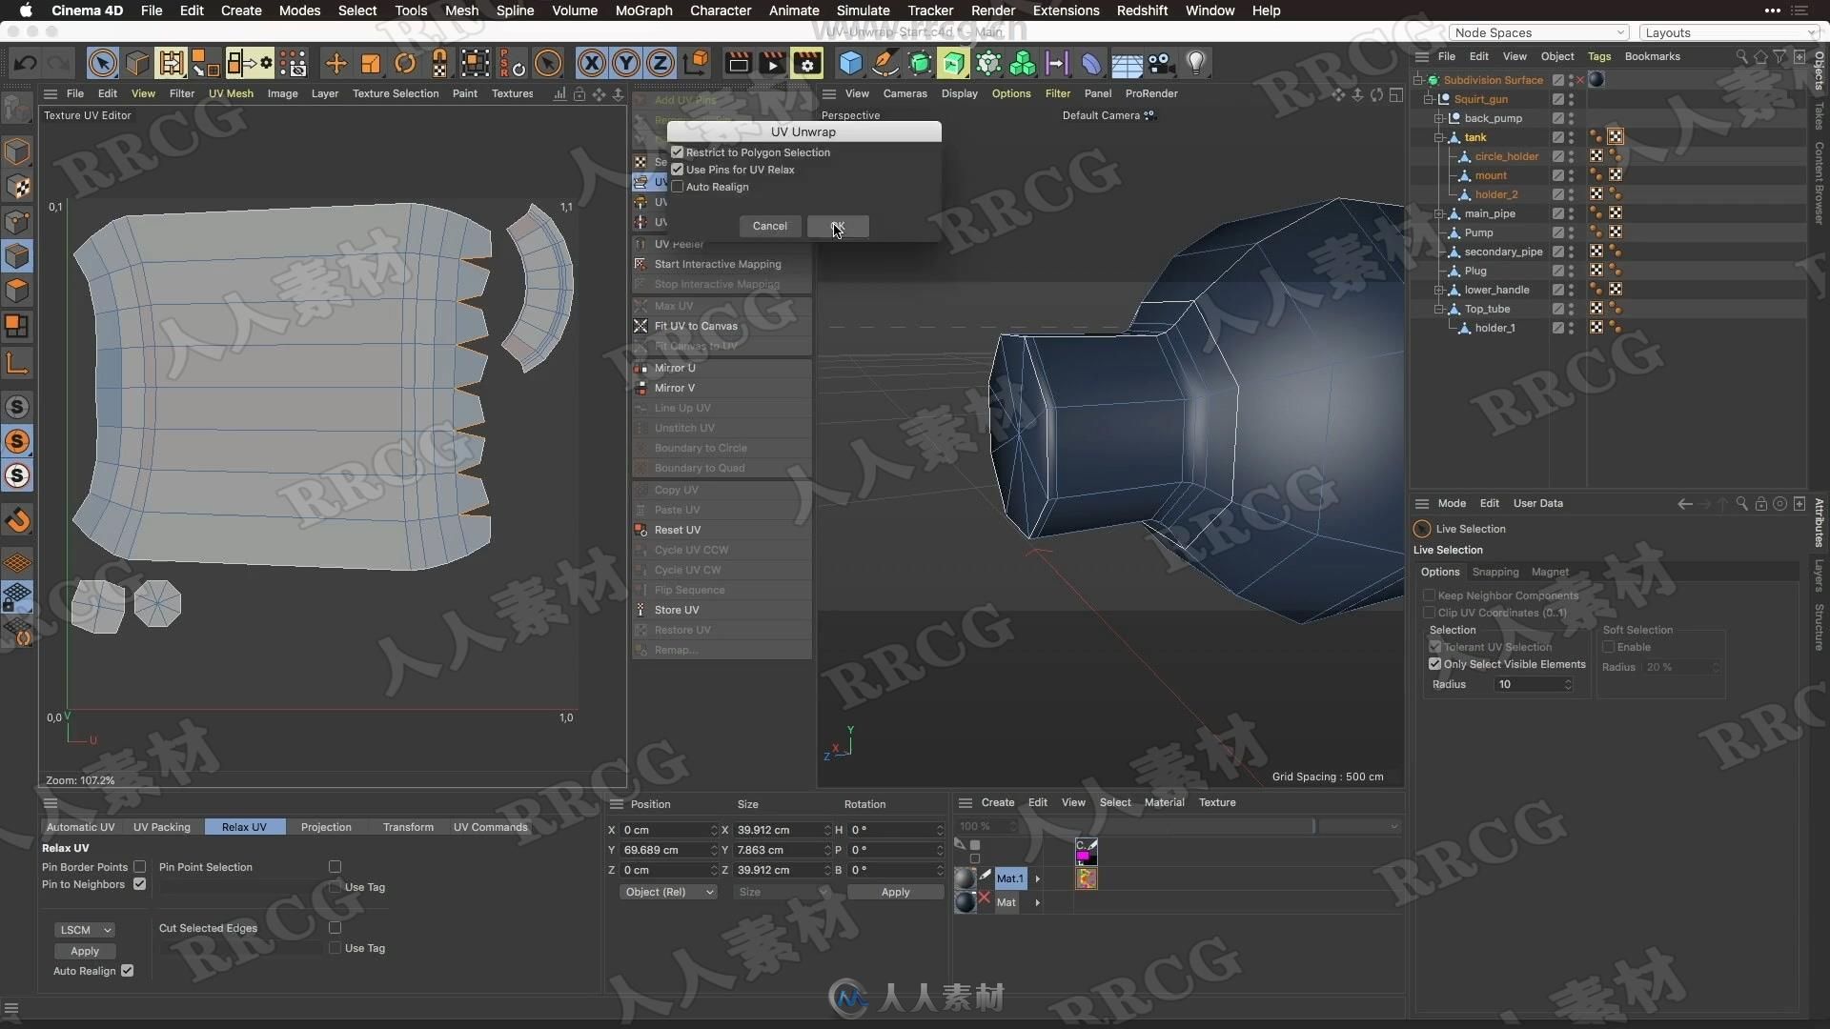1830x1029 pixels.
Task: Select the Start Interactive Mapping tool
Action: coord(717,264)
